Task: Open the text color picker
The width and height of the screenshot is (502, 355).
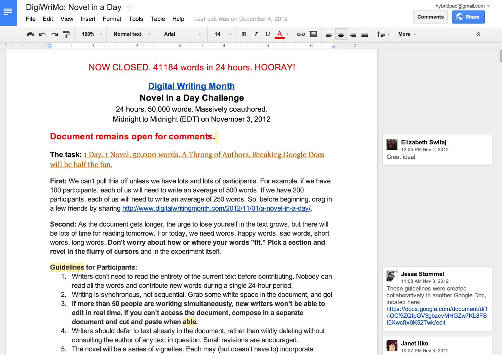Action: [282, 34]
